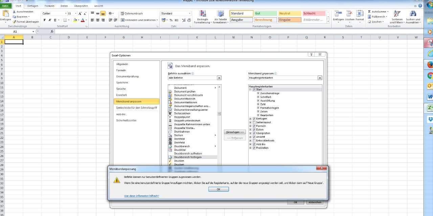Viewport: 433px width, 216px height.
Task: Collapse the Start node in tree
Action: (250, 89)
